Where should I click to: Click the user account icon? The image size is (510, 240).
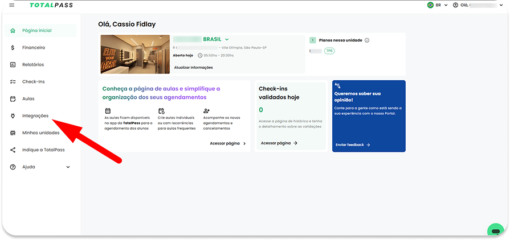pos(455,5)
